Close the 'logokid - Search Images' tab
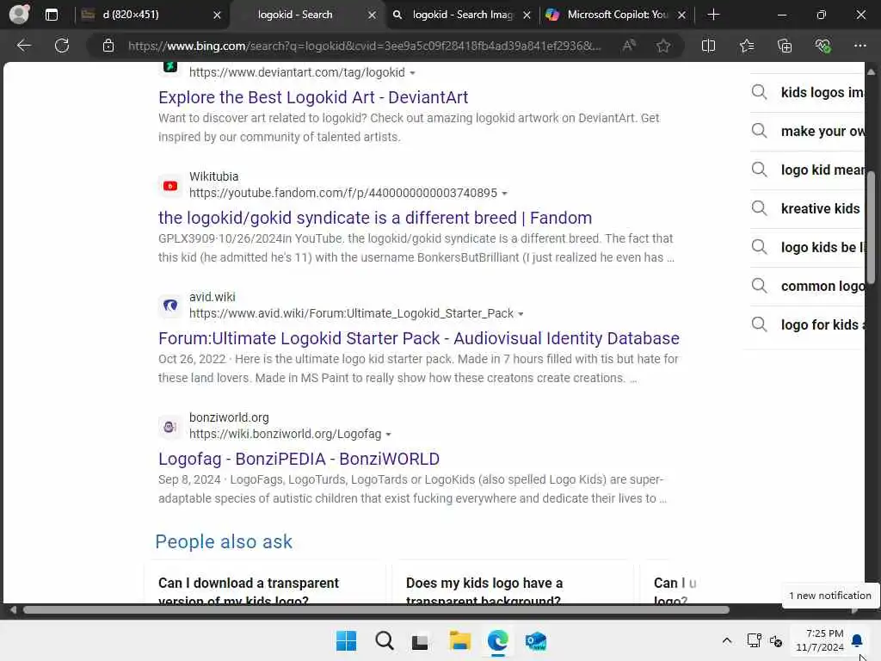This screenshot has height=661, width=881. coord(527,15)
